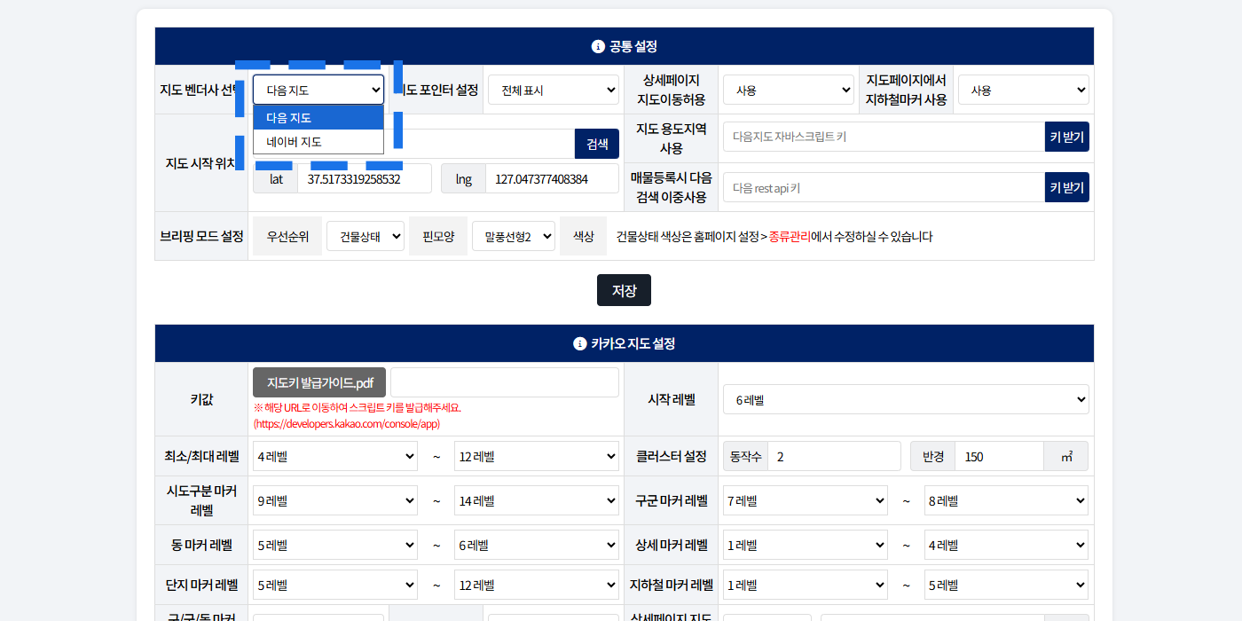The image size is (1242, 621).
Task: Open the 핀모양 dropdown showing 말풍선형2
Action: (x=513, y=236)
